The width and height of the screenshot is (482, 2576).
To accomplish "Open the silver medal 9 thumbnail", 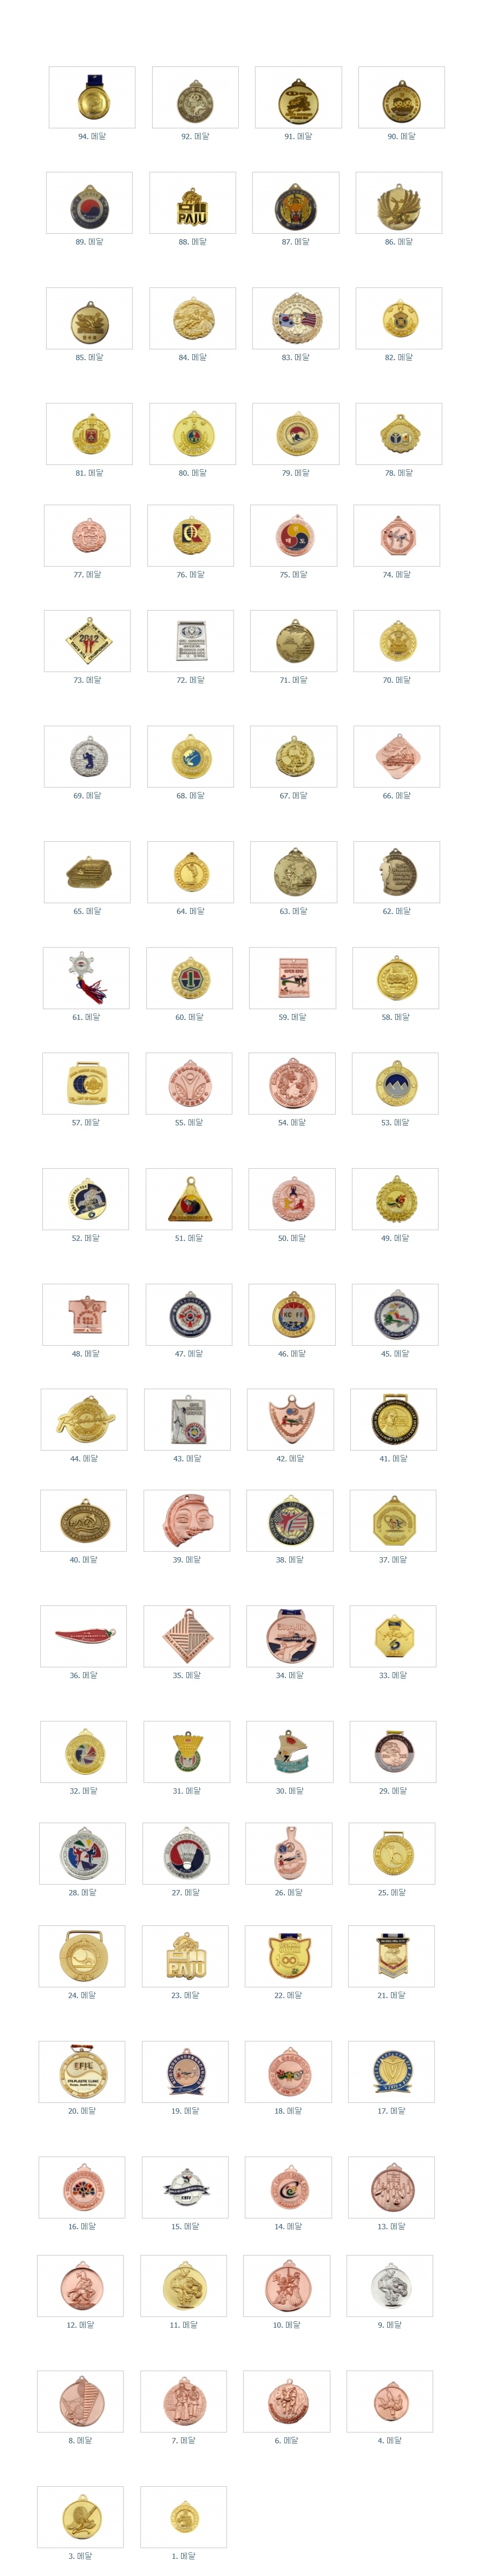I will pyautogui.click(x=390, y=2285).
